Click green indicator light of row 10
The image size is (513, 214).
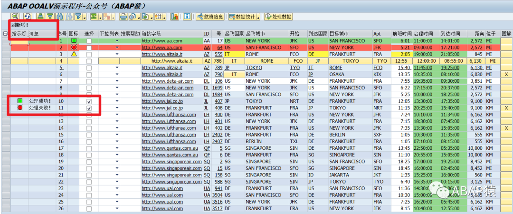19,101
